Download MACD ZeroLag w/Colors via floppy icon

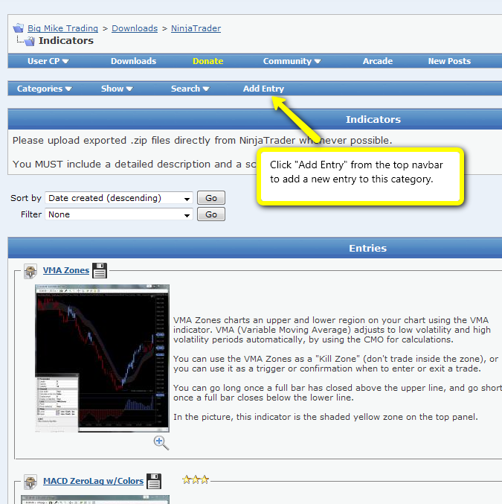click(154, 481)
